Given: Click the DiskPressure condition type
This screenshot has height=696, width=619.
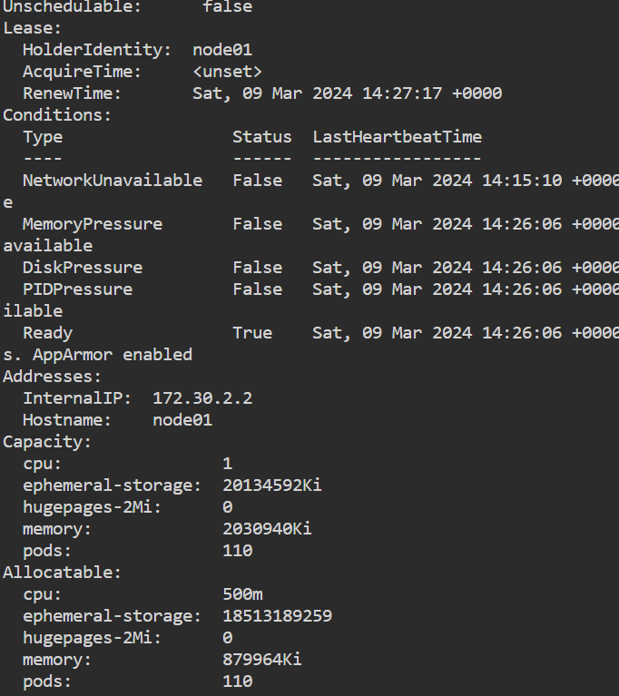Looking at the screenshot, I should coord(83,268).
